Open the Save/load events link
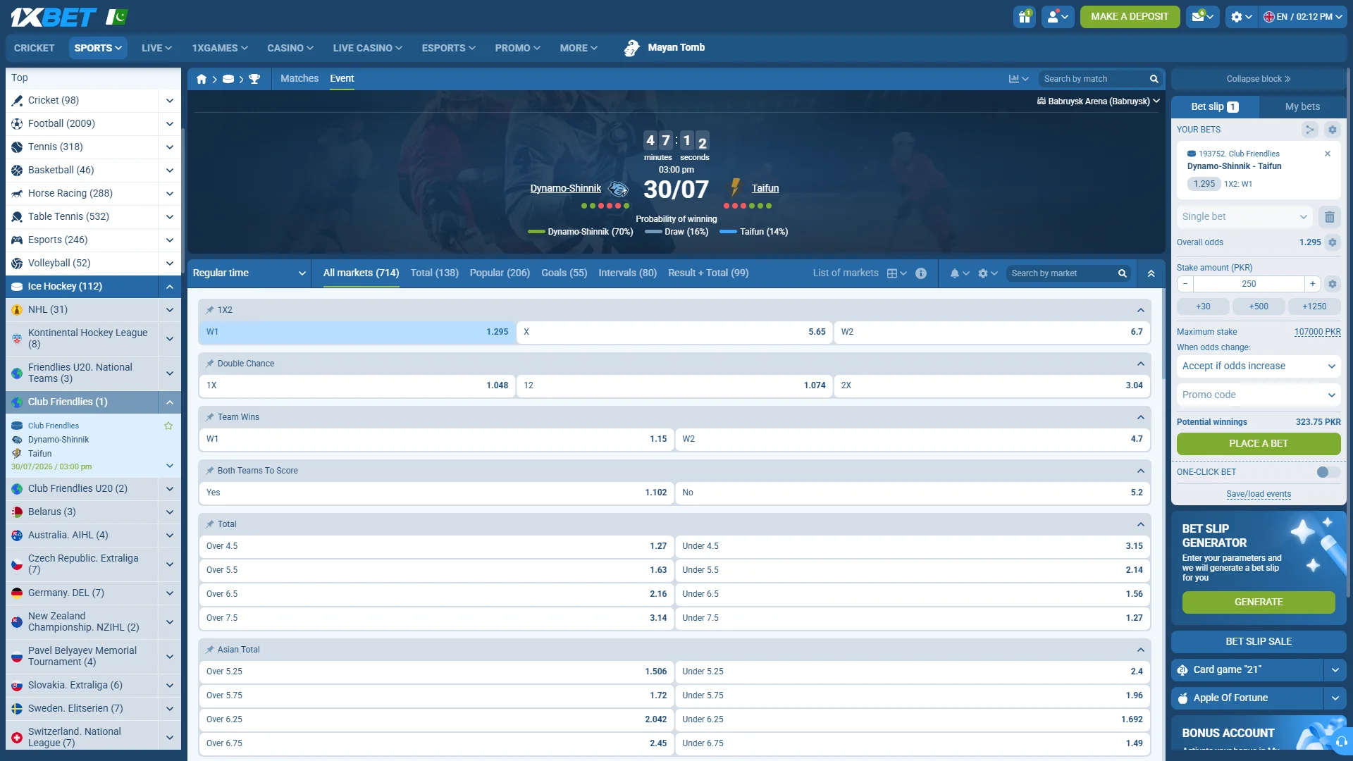The height and width of the screenshot is (761, 1353). coord(1259,495)
